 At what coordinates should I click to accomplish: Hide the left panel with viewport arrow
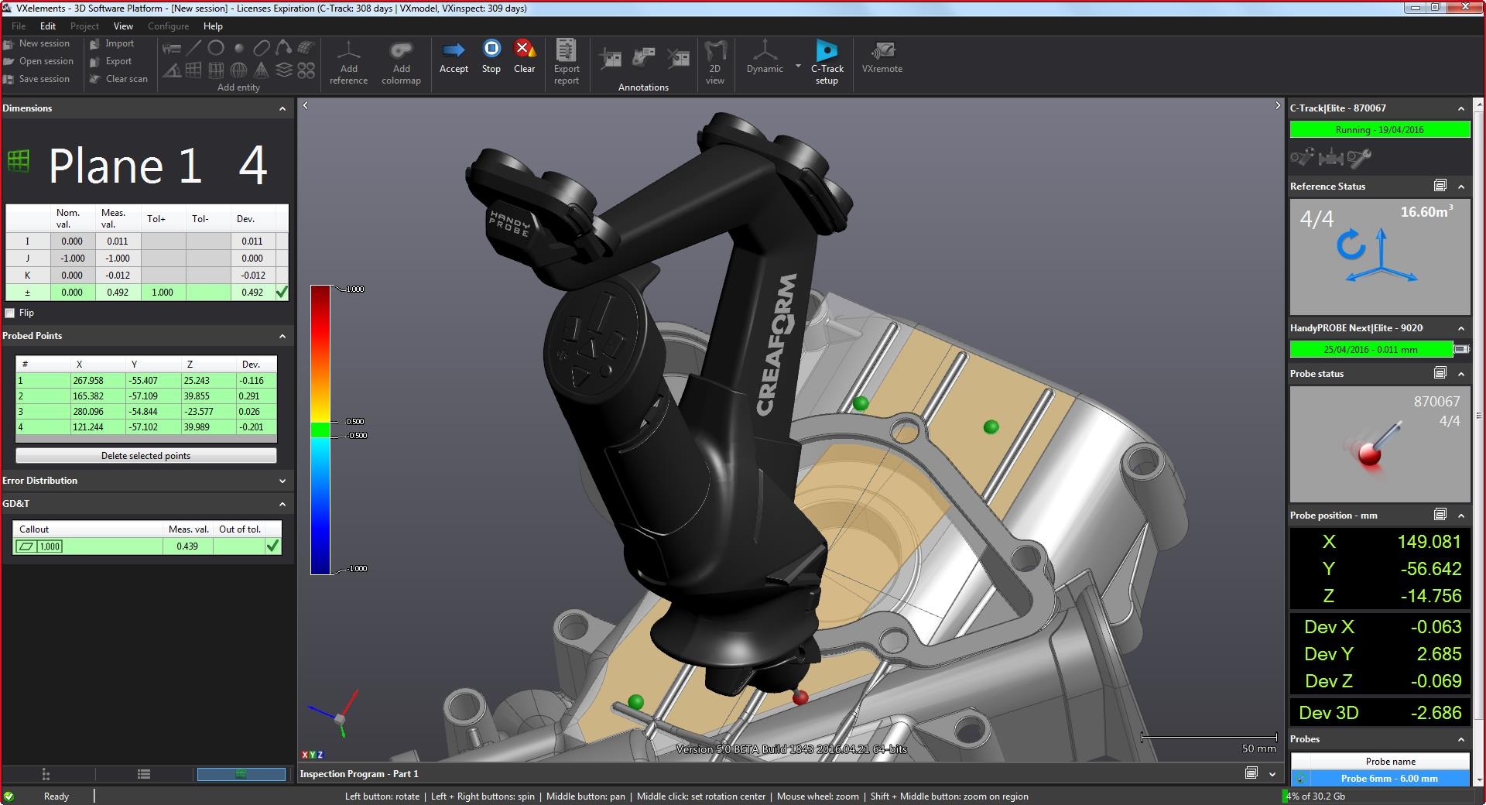306,105
